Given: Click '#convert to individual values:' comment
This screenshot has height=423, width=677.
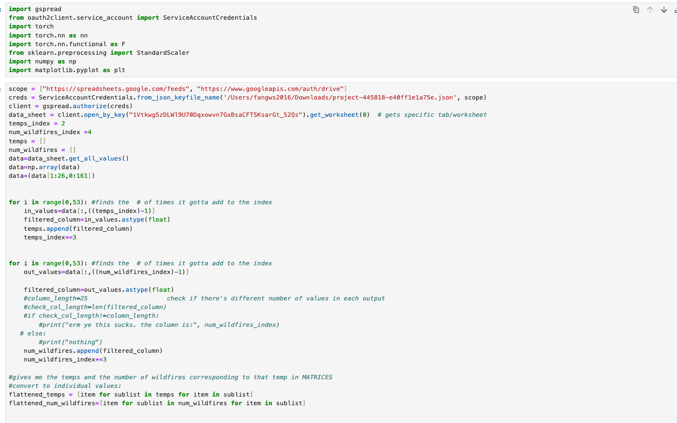Looking at the screenshot, I should click(x=65, y=386).
